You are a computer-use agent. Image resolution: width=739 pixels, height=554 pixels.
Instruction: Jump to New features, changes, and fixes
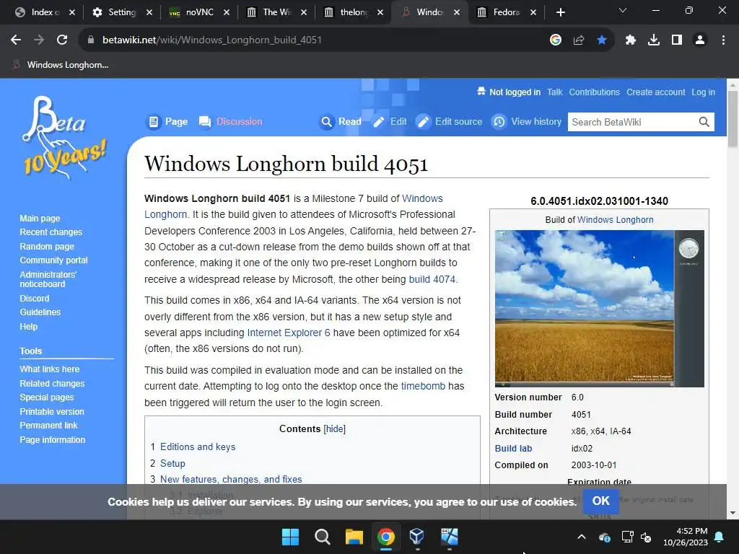pos(231,479)
